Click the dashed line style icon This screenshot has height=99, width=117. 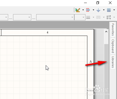pyautogui.click(x=98, y=17)
